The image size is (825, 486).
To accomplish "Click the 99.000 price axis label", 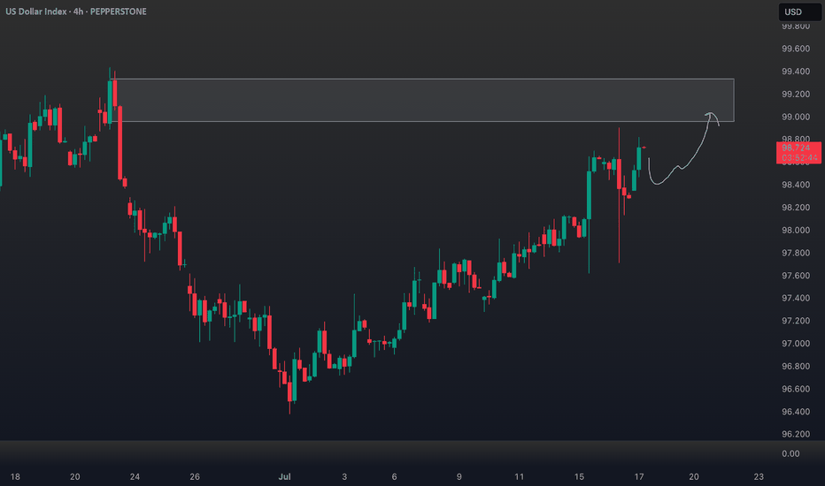I will (x=796, y=117).
